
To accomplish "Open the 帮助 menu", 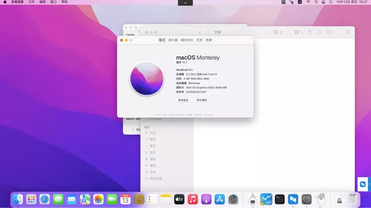I will 65,2.
